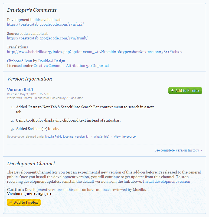209x217 pixels.
Task: Click the Version 0.7a2012050701 label
Action: click(x=30, y=194)
